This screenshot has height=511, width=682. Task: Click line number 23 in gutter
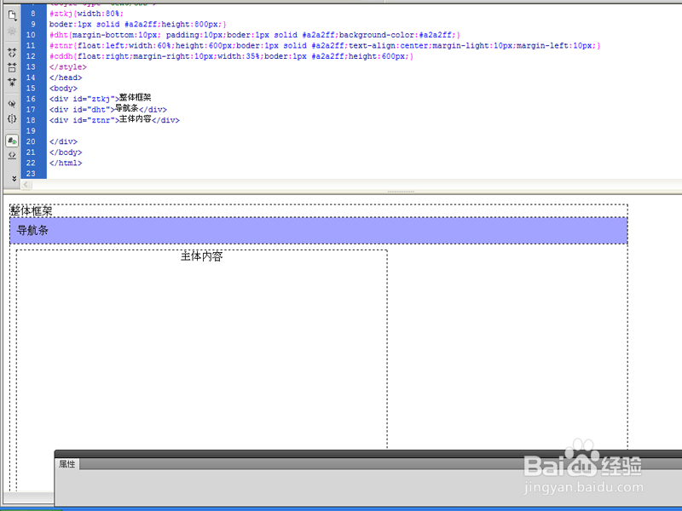[x=31, y=174]
